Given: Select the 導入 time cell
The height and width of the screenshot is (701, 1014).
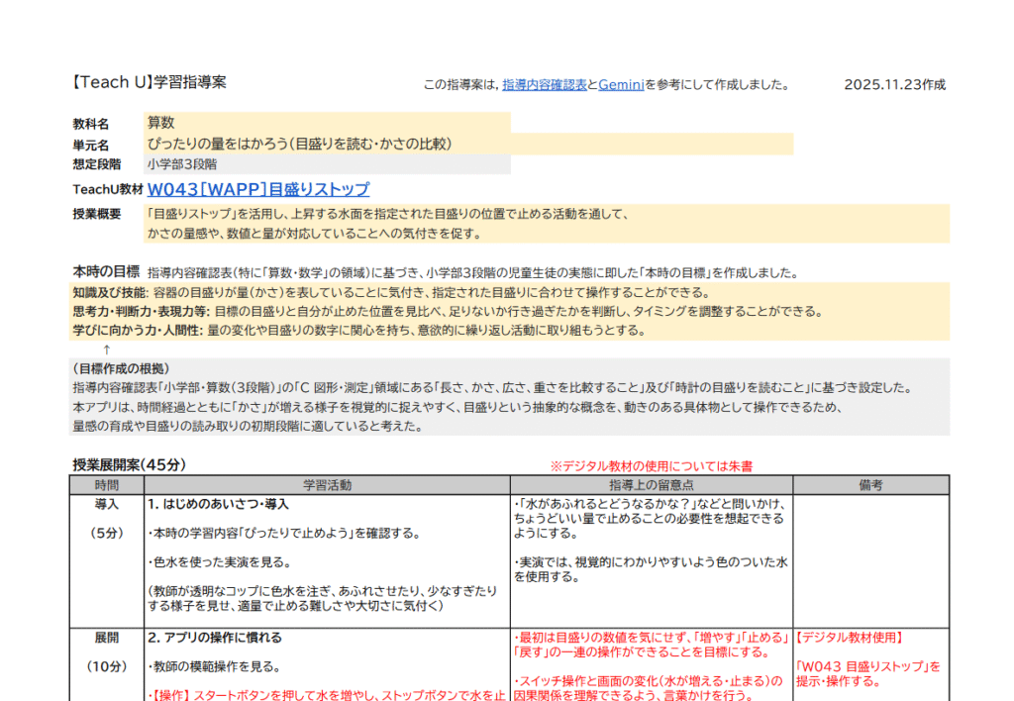Looking at the screenshot, I should [106, 504].
